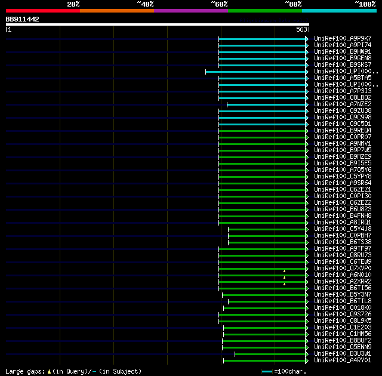Viewport: 382px width, 376px height.
Task: Open hit UniRef100_B9HW91
Action: 343,52
